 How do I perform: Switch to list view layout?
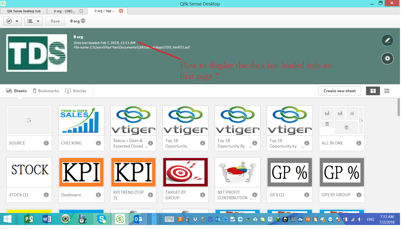point(387,91)
